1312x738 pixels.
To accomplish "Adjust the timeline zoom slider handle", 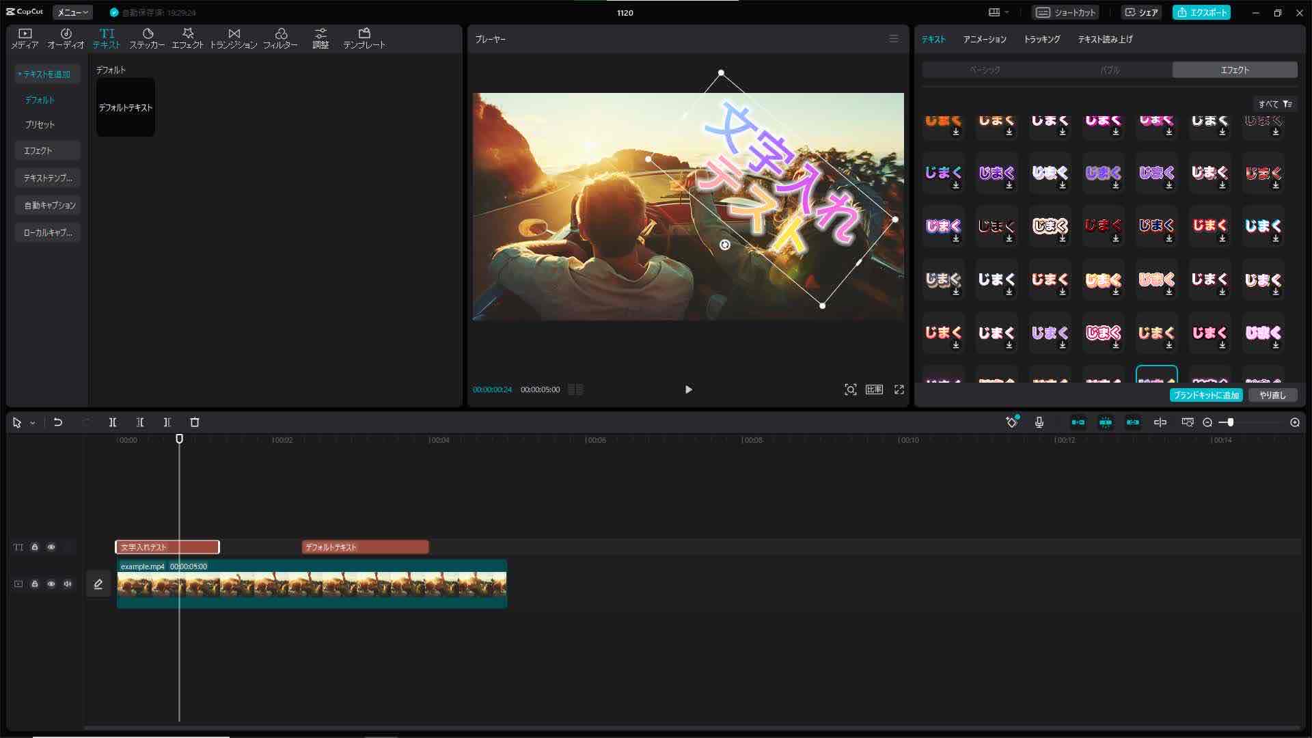I will point(1230,422).
